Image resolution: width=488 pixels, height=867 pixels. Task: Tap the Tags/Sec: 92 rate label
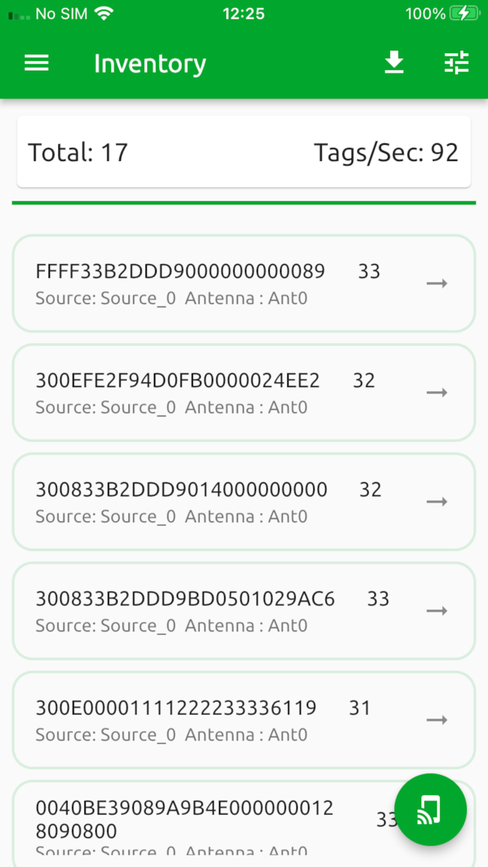tap(386, 152)
